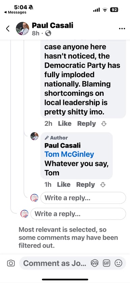Tap Paul Casali's avatar next to Author comment
The image size is (130, 283).
pyautogui.click(x=34, y=136)
